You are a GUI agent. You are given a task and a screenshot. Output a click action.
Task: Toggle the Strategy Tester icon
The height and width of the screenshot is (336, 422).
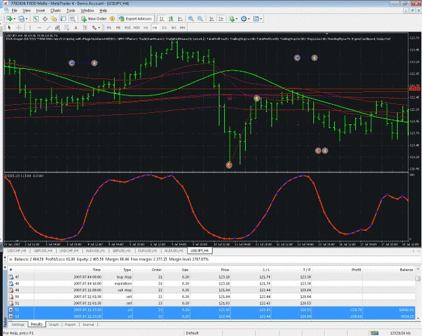tap(73, 19)
